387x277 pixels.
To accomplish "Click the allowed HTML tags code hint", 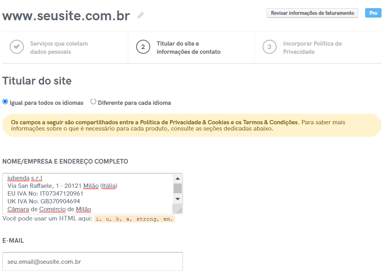I will click(x=135, y=219).
